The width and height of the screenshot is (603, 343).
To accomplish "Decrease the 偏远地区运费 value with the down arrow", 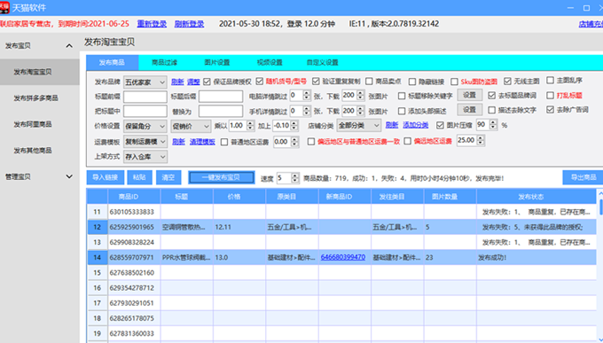I will (x=481, y=143).
